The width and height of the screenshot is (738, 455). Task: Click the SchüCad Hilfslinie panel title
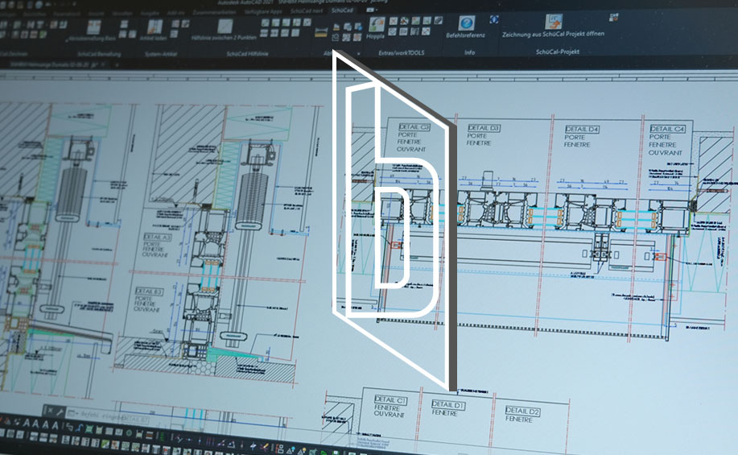click(x=247, y=54)
